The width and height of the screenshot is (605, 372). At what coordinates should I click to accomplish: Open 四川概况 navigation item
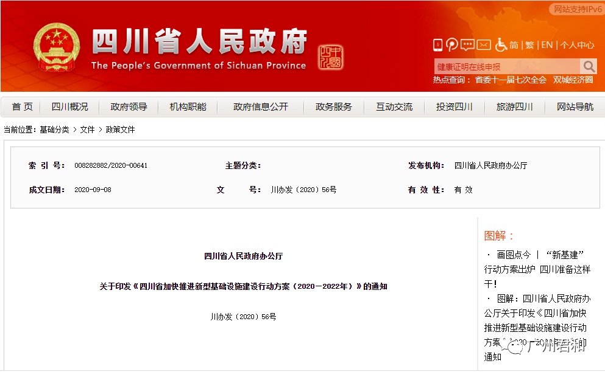pyautogui.click(x=70, y=106)
